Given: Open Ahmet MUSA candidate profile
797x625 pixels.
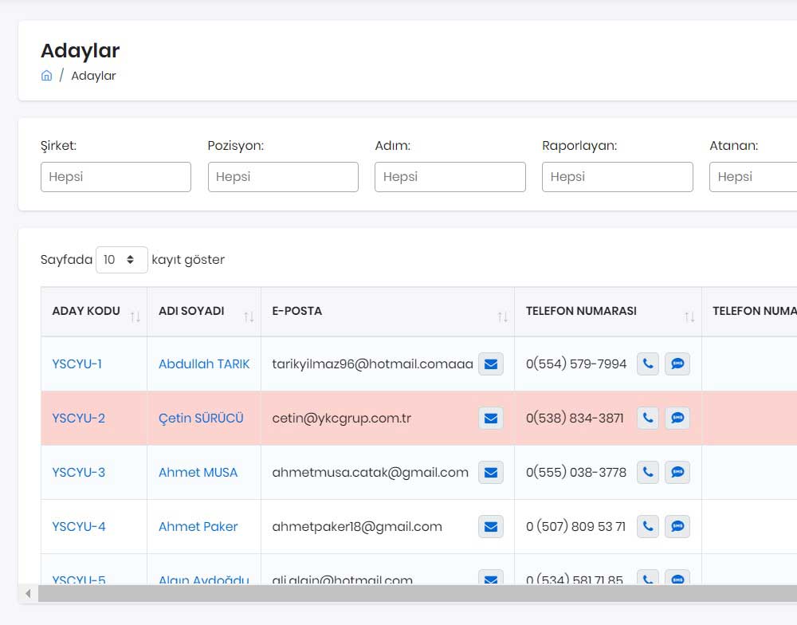Looking at the screenshot, I should (198, 473).
